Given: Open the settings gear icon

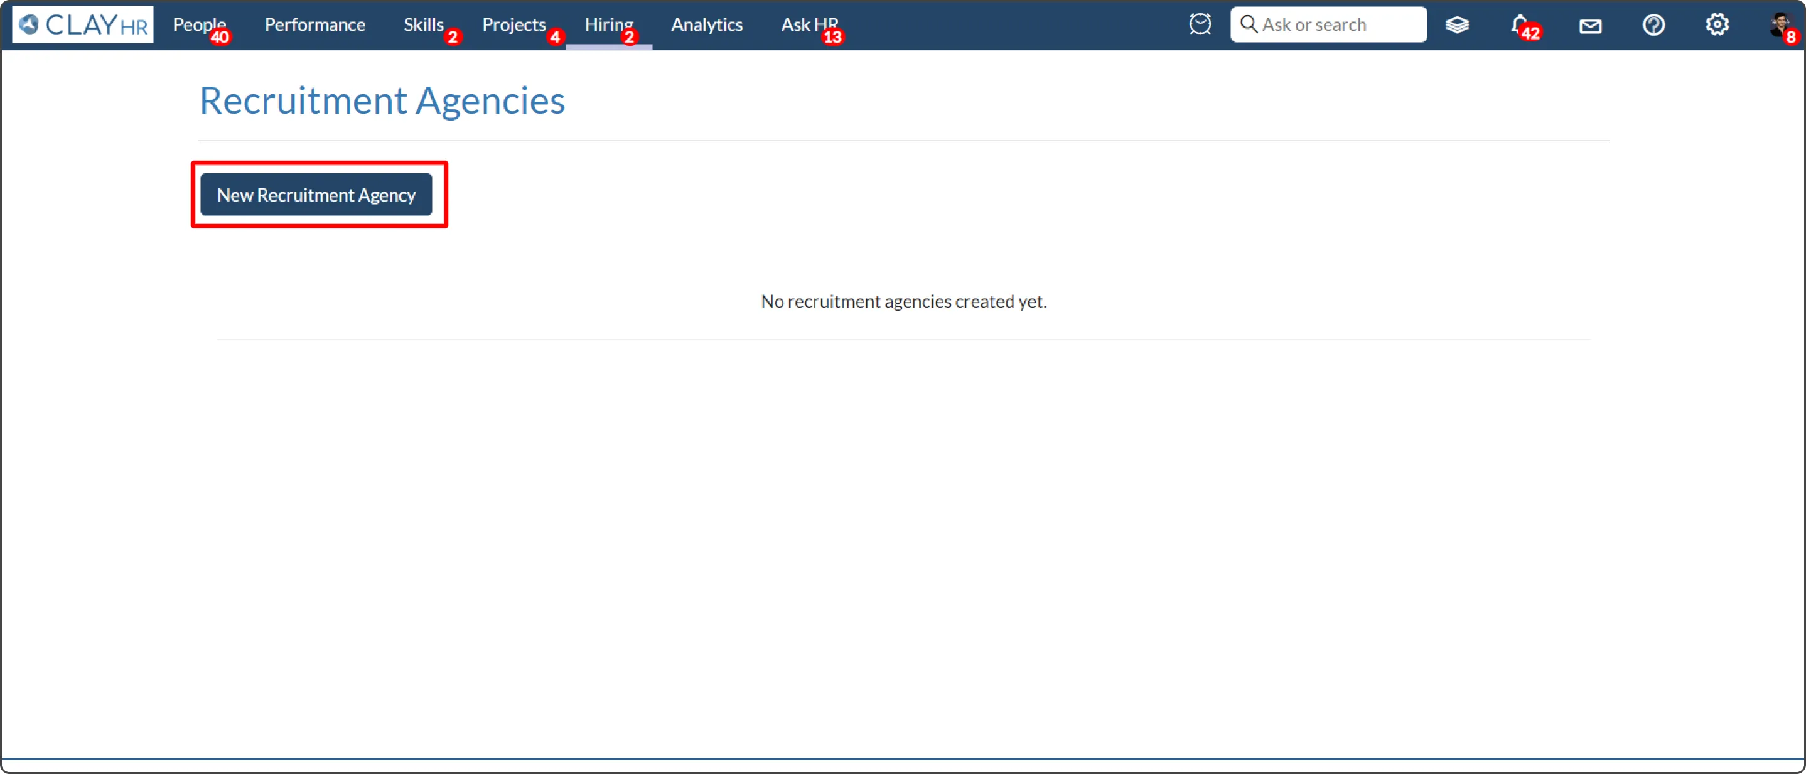Looking at the screenshot, I should (x=1716, y=24).
